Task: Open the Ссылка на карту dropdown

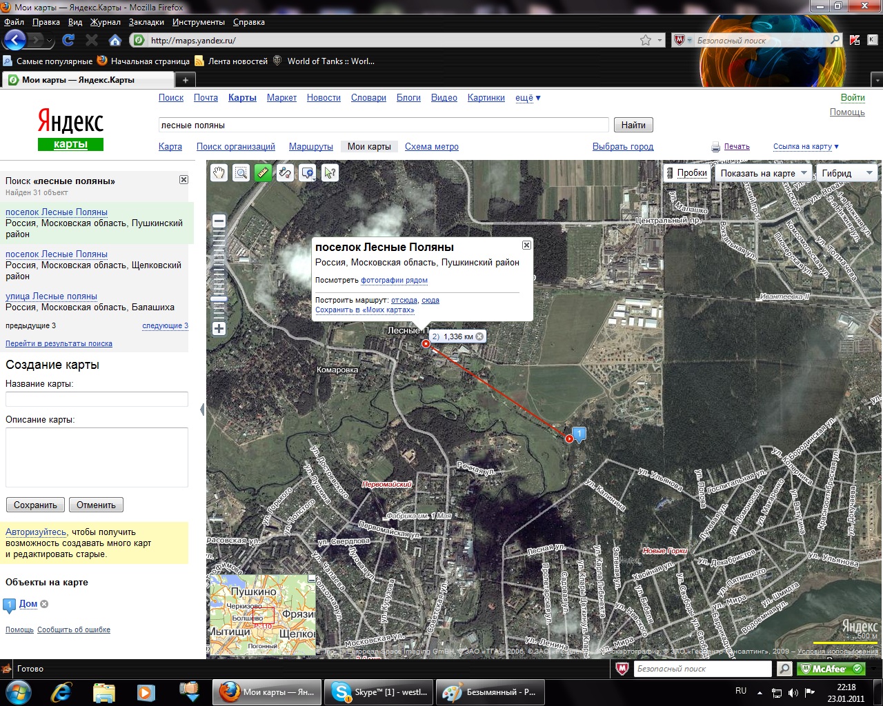Action: click(806, 146)
